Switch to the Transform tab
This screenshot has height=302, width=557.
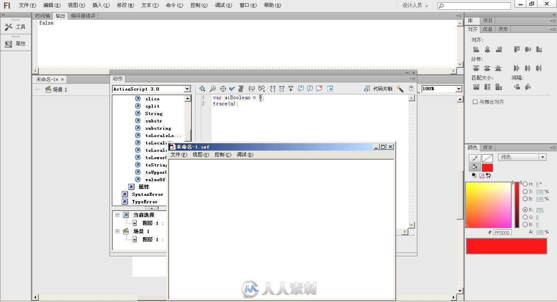click(x=503, y=29)
